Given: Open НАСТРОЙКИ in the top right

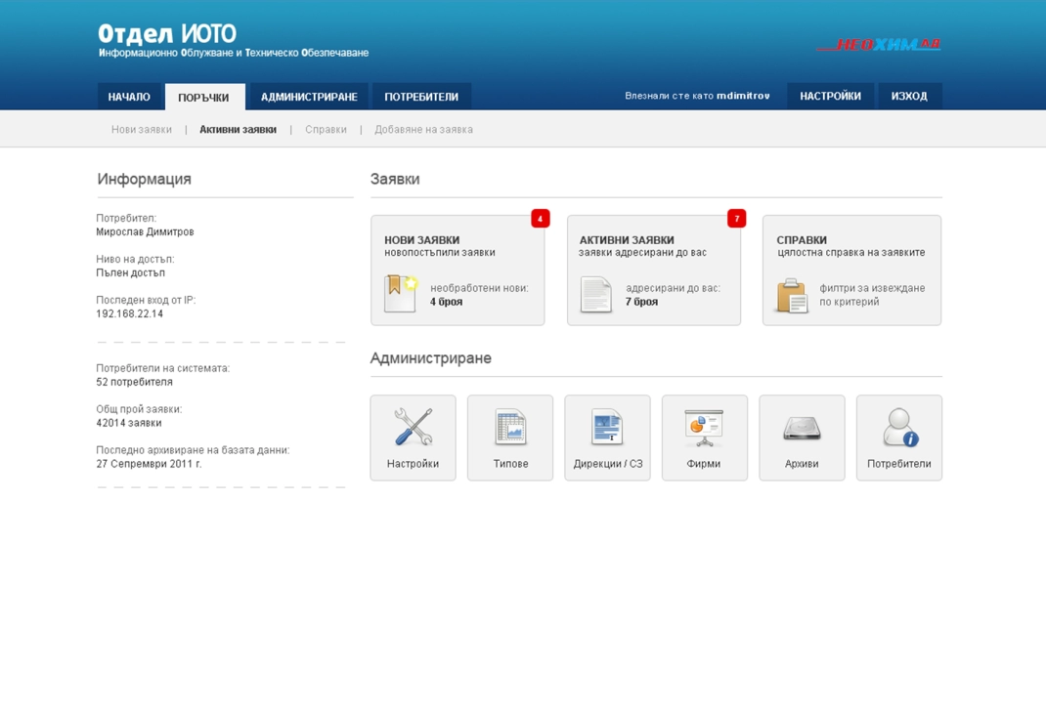Looking at the screenshot, I should [x=830, y=96].
